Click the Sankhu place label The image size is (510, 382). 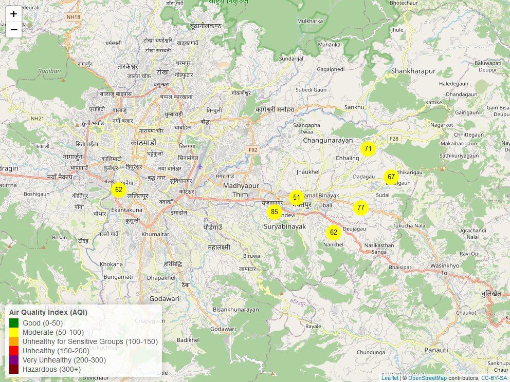(x=354, y=107)
